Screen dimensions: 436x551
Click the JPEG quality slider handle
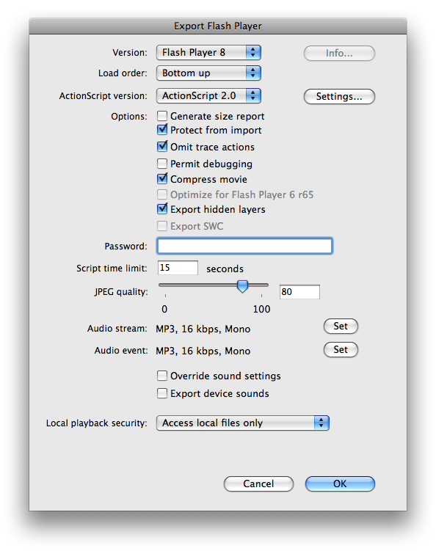click(x=242, y=286)
